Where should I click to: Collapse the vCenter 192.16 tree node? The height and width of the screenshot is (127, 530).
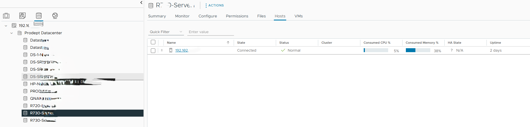click(x=6, y=26)
